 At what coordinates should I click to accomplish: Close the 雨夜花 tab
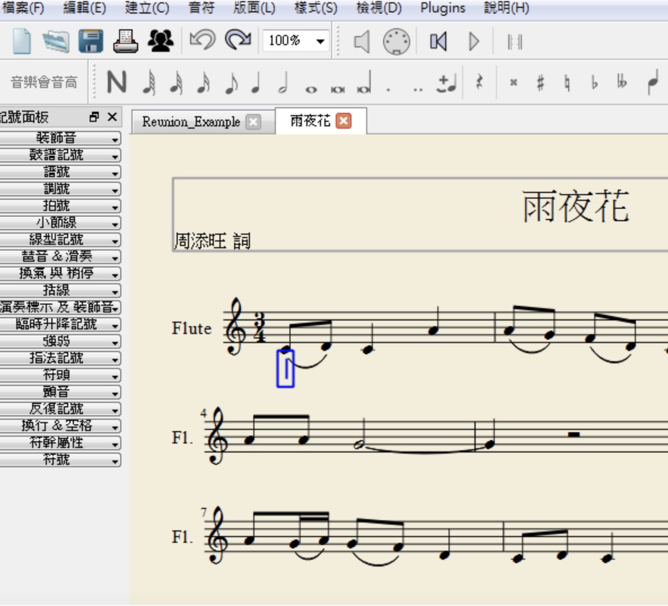pyautogui.click(x=344, y=121)
